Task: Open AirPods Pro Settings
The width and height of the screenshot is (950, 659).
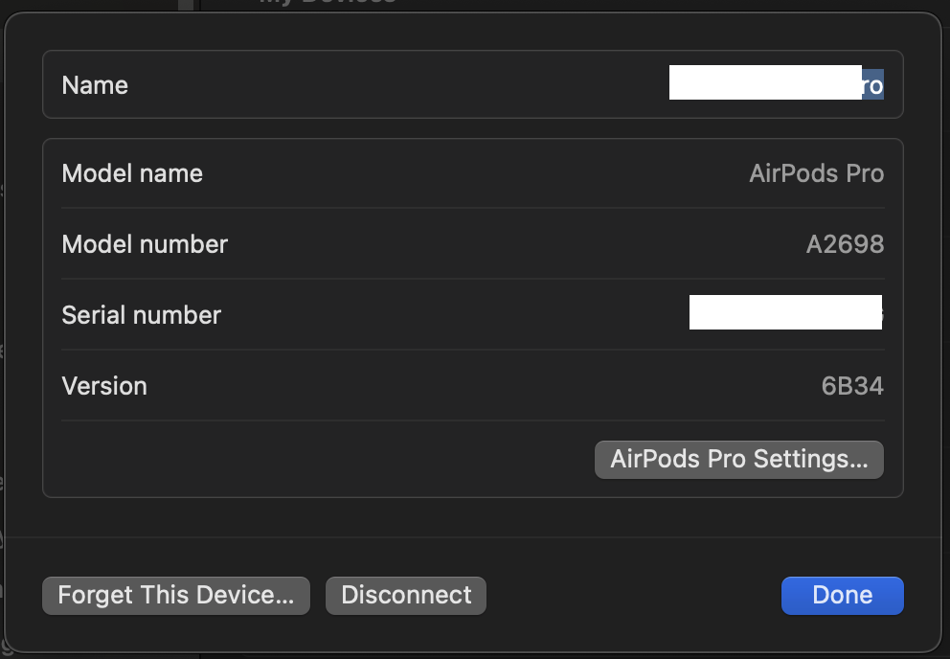Action: (x=738, y=460)
